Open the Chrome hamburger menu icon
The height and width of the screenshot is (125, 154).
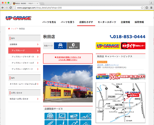[151, 8]
